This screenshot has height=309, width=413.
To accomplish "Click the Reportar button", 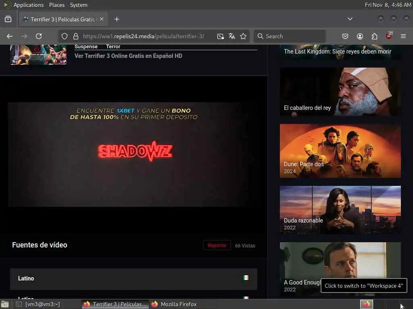I will (x=217, y=245).
